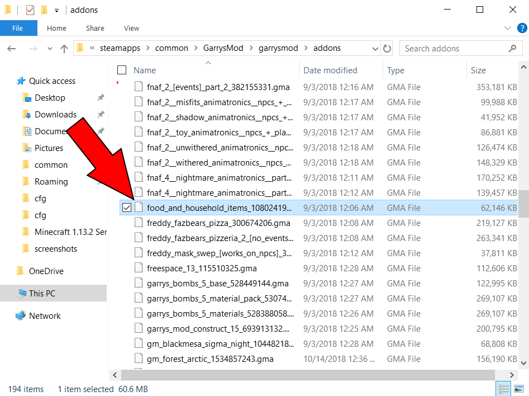The height and width of the screenshot is (396, 529).
Task: Click gm_forest_arctic file icon
Action: (139, 359)
